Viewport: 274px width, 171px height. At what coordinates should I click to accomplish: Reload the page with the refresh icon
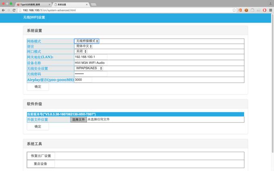(x=14, y=10)
